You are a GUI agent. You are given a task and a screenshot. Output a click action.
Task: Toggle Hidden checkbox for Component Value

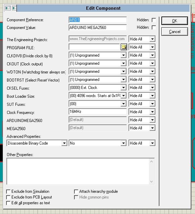tap(154, 27)
